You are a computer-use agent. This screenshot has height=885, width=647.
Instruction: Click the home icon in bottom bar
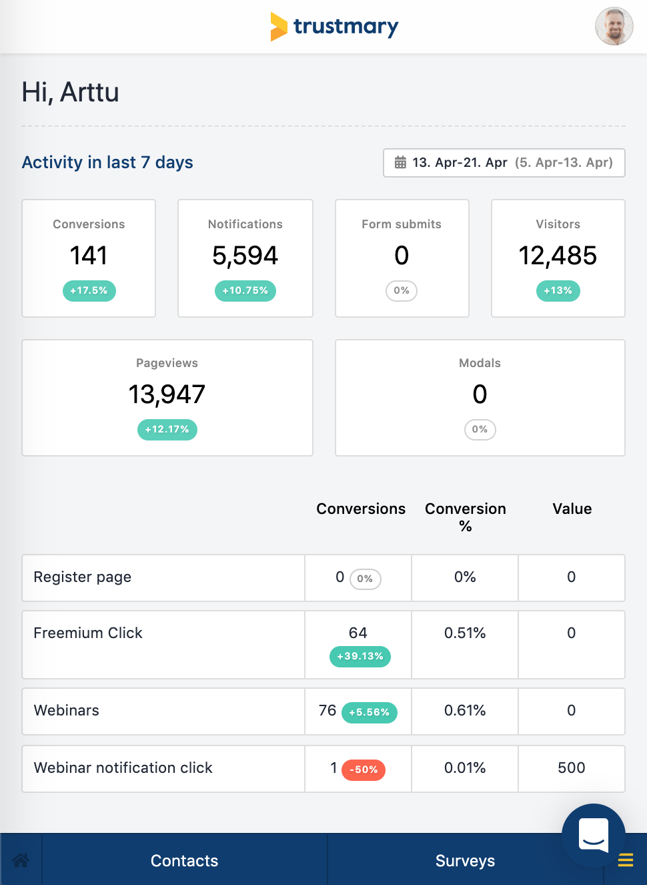coord(21,860)
